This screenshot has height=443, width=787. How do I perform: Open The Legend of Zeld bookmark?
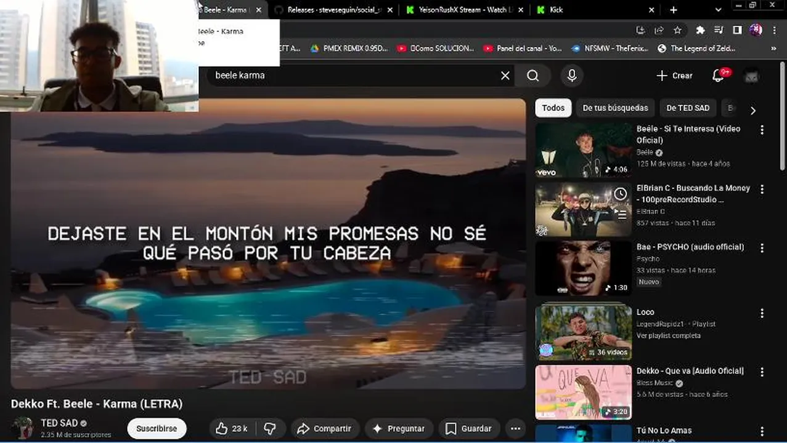[x=698, y=48]
